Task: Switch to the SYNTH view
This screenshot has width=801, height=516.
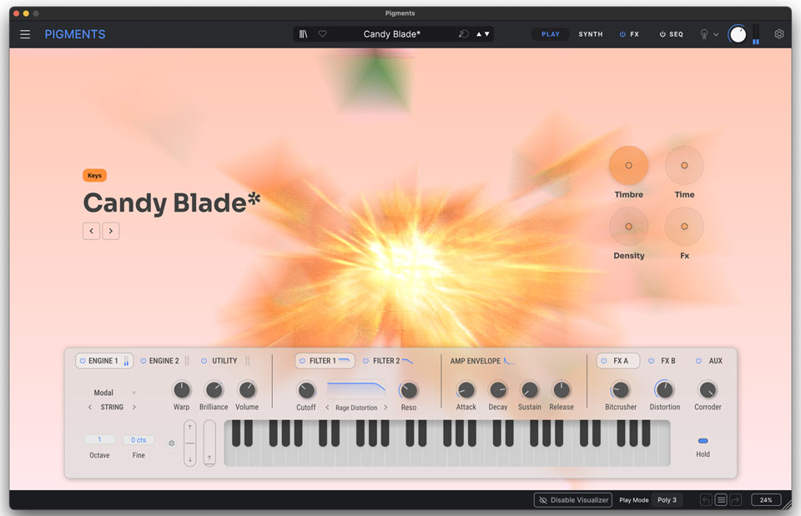Action: (x=591, y=34)
